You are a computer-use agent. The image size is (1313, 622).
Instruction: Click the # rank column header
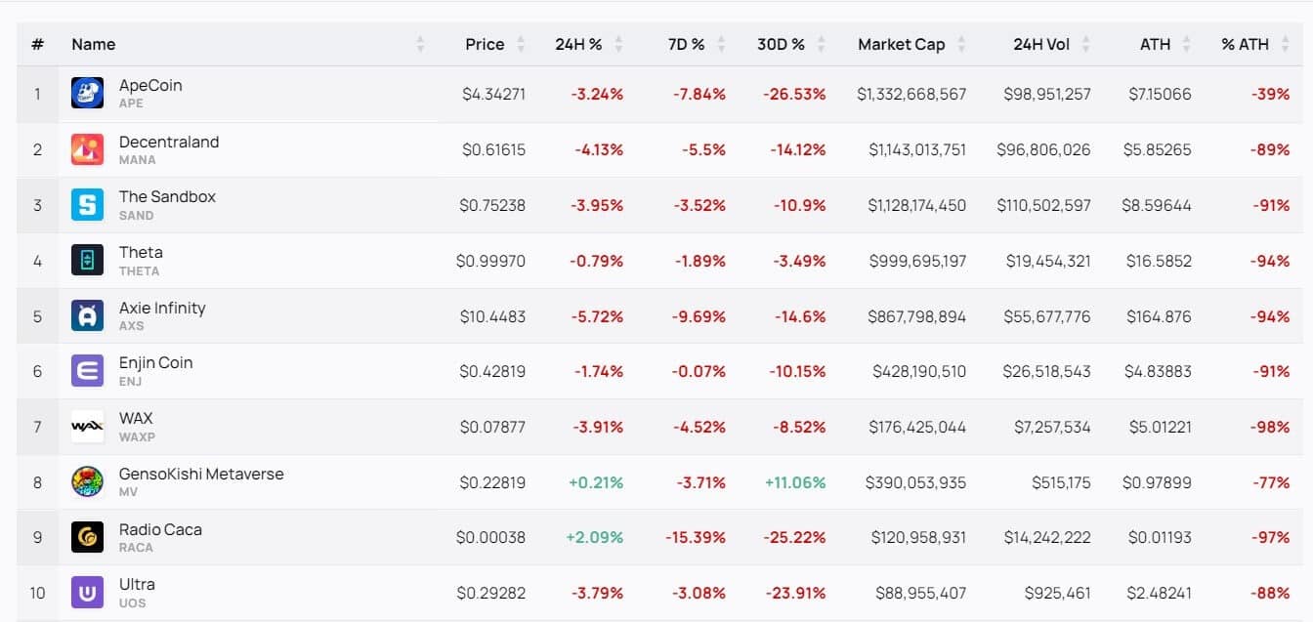[37, 44]
